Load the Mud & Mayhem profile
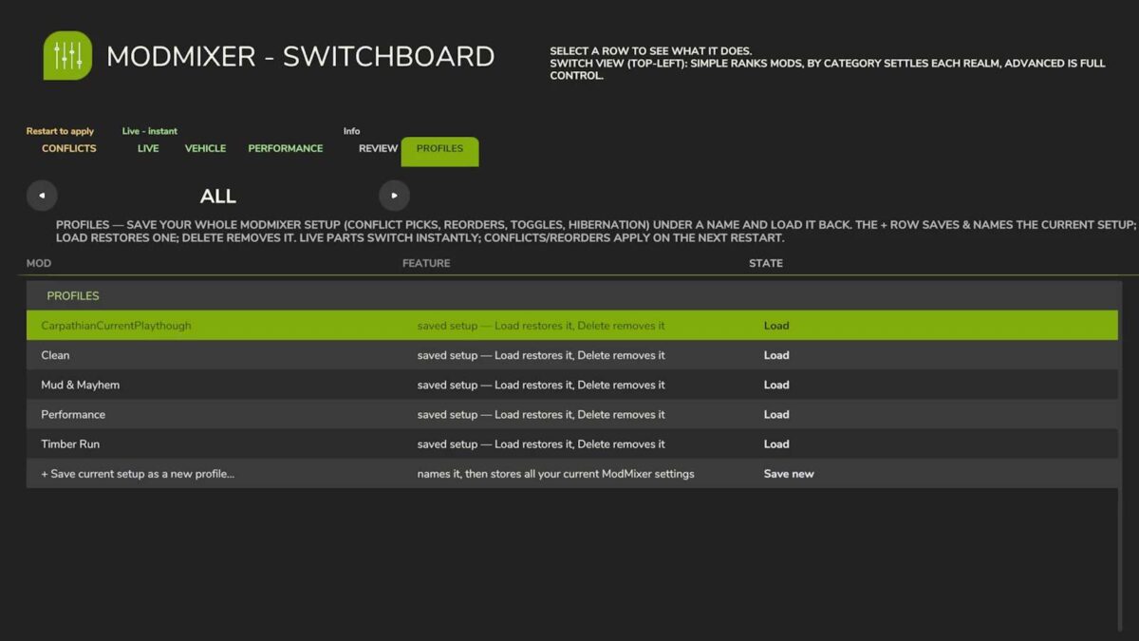 pyautogui.click(x=776, y=385)
